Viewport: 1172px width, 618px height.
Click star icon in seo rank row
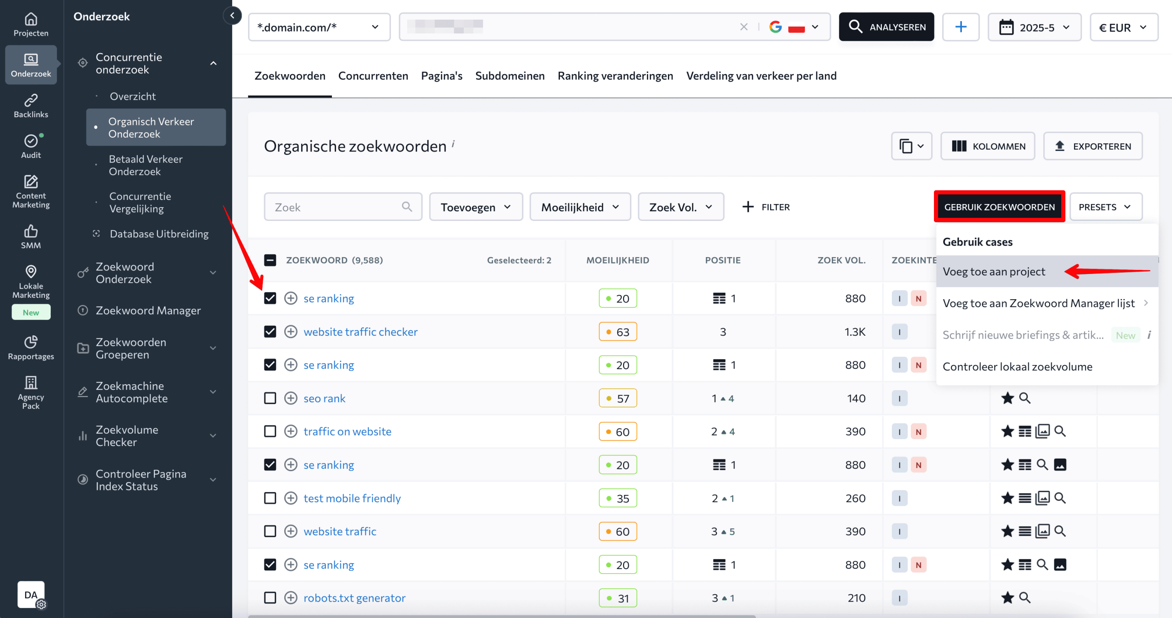[1008, 398]
